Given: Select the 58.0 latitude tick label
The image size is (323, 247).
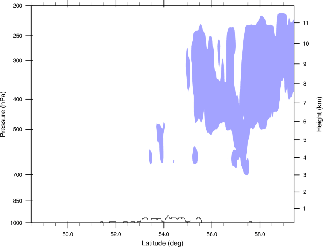Looking at the screenshot, I should pyautogui.click(x=260, y=234).
